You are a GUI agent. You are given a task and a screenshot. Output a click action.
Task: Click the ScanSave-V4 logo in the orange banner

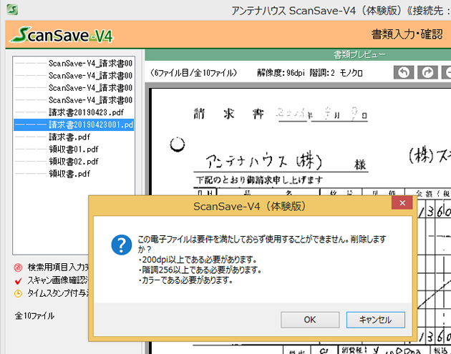pyautogui.click(x=62, y=35)
